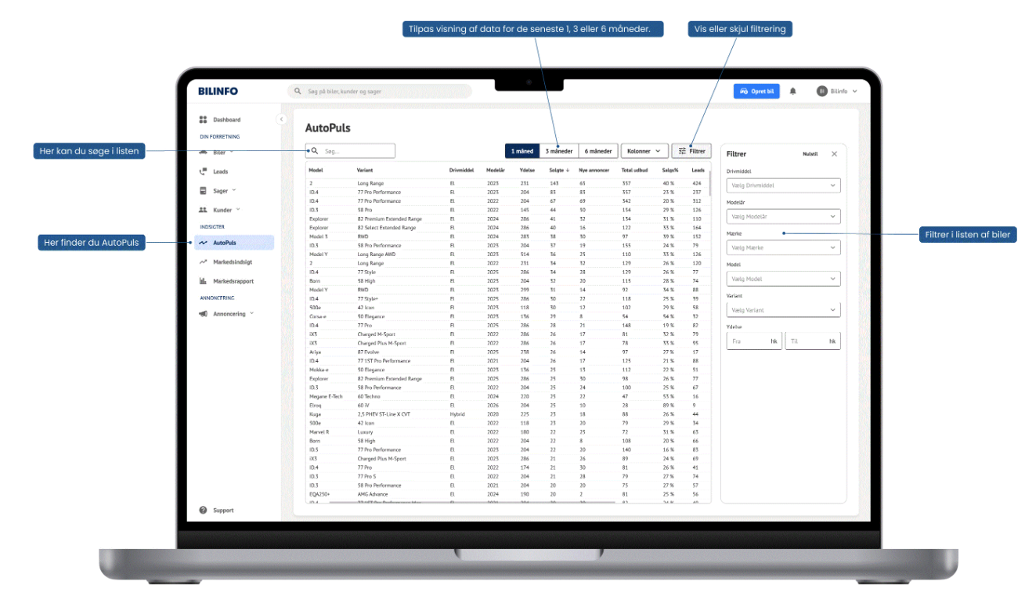Select AutoPuls in the sidebar

[234, 243]
